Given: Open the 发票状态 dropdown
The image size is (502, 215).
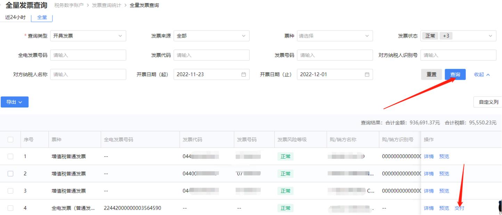Looking at the screenshot, I should 458,36.
